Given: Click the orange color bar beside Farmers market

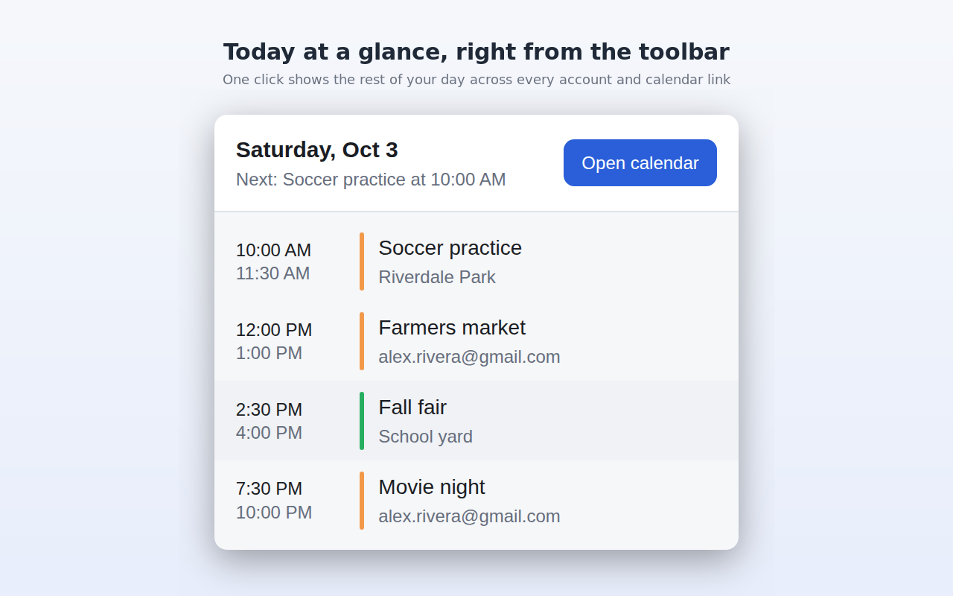Looking at the screenshot, I should coord(362,341).
